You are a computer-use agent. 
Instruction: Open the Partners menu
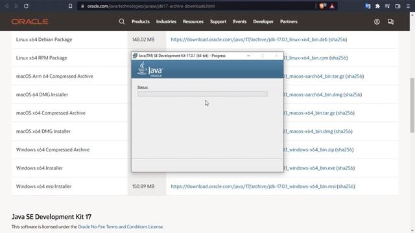click(x=289, y=21)
